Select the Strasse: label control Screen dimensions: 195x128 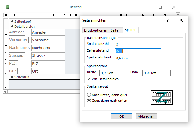click(17, 55)
